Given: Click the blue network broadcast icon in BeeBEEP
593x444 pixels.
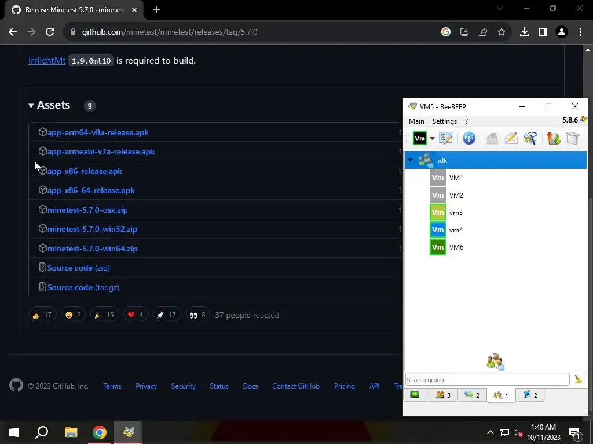Looking at the screenshot, I should point(469,138).
